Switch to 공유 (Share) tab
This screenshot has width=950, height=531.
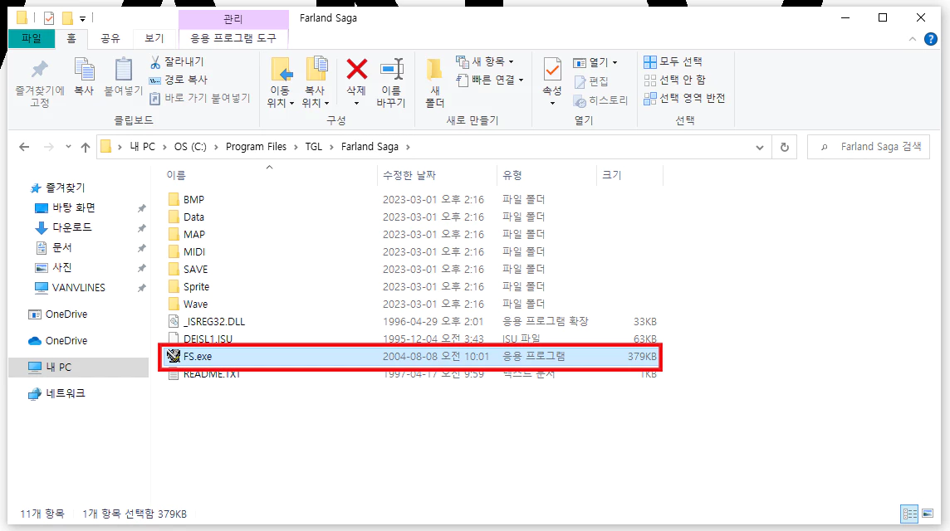pyautogui.click(x=110, y=38)
